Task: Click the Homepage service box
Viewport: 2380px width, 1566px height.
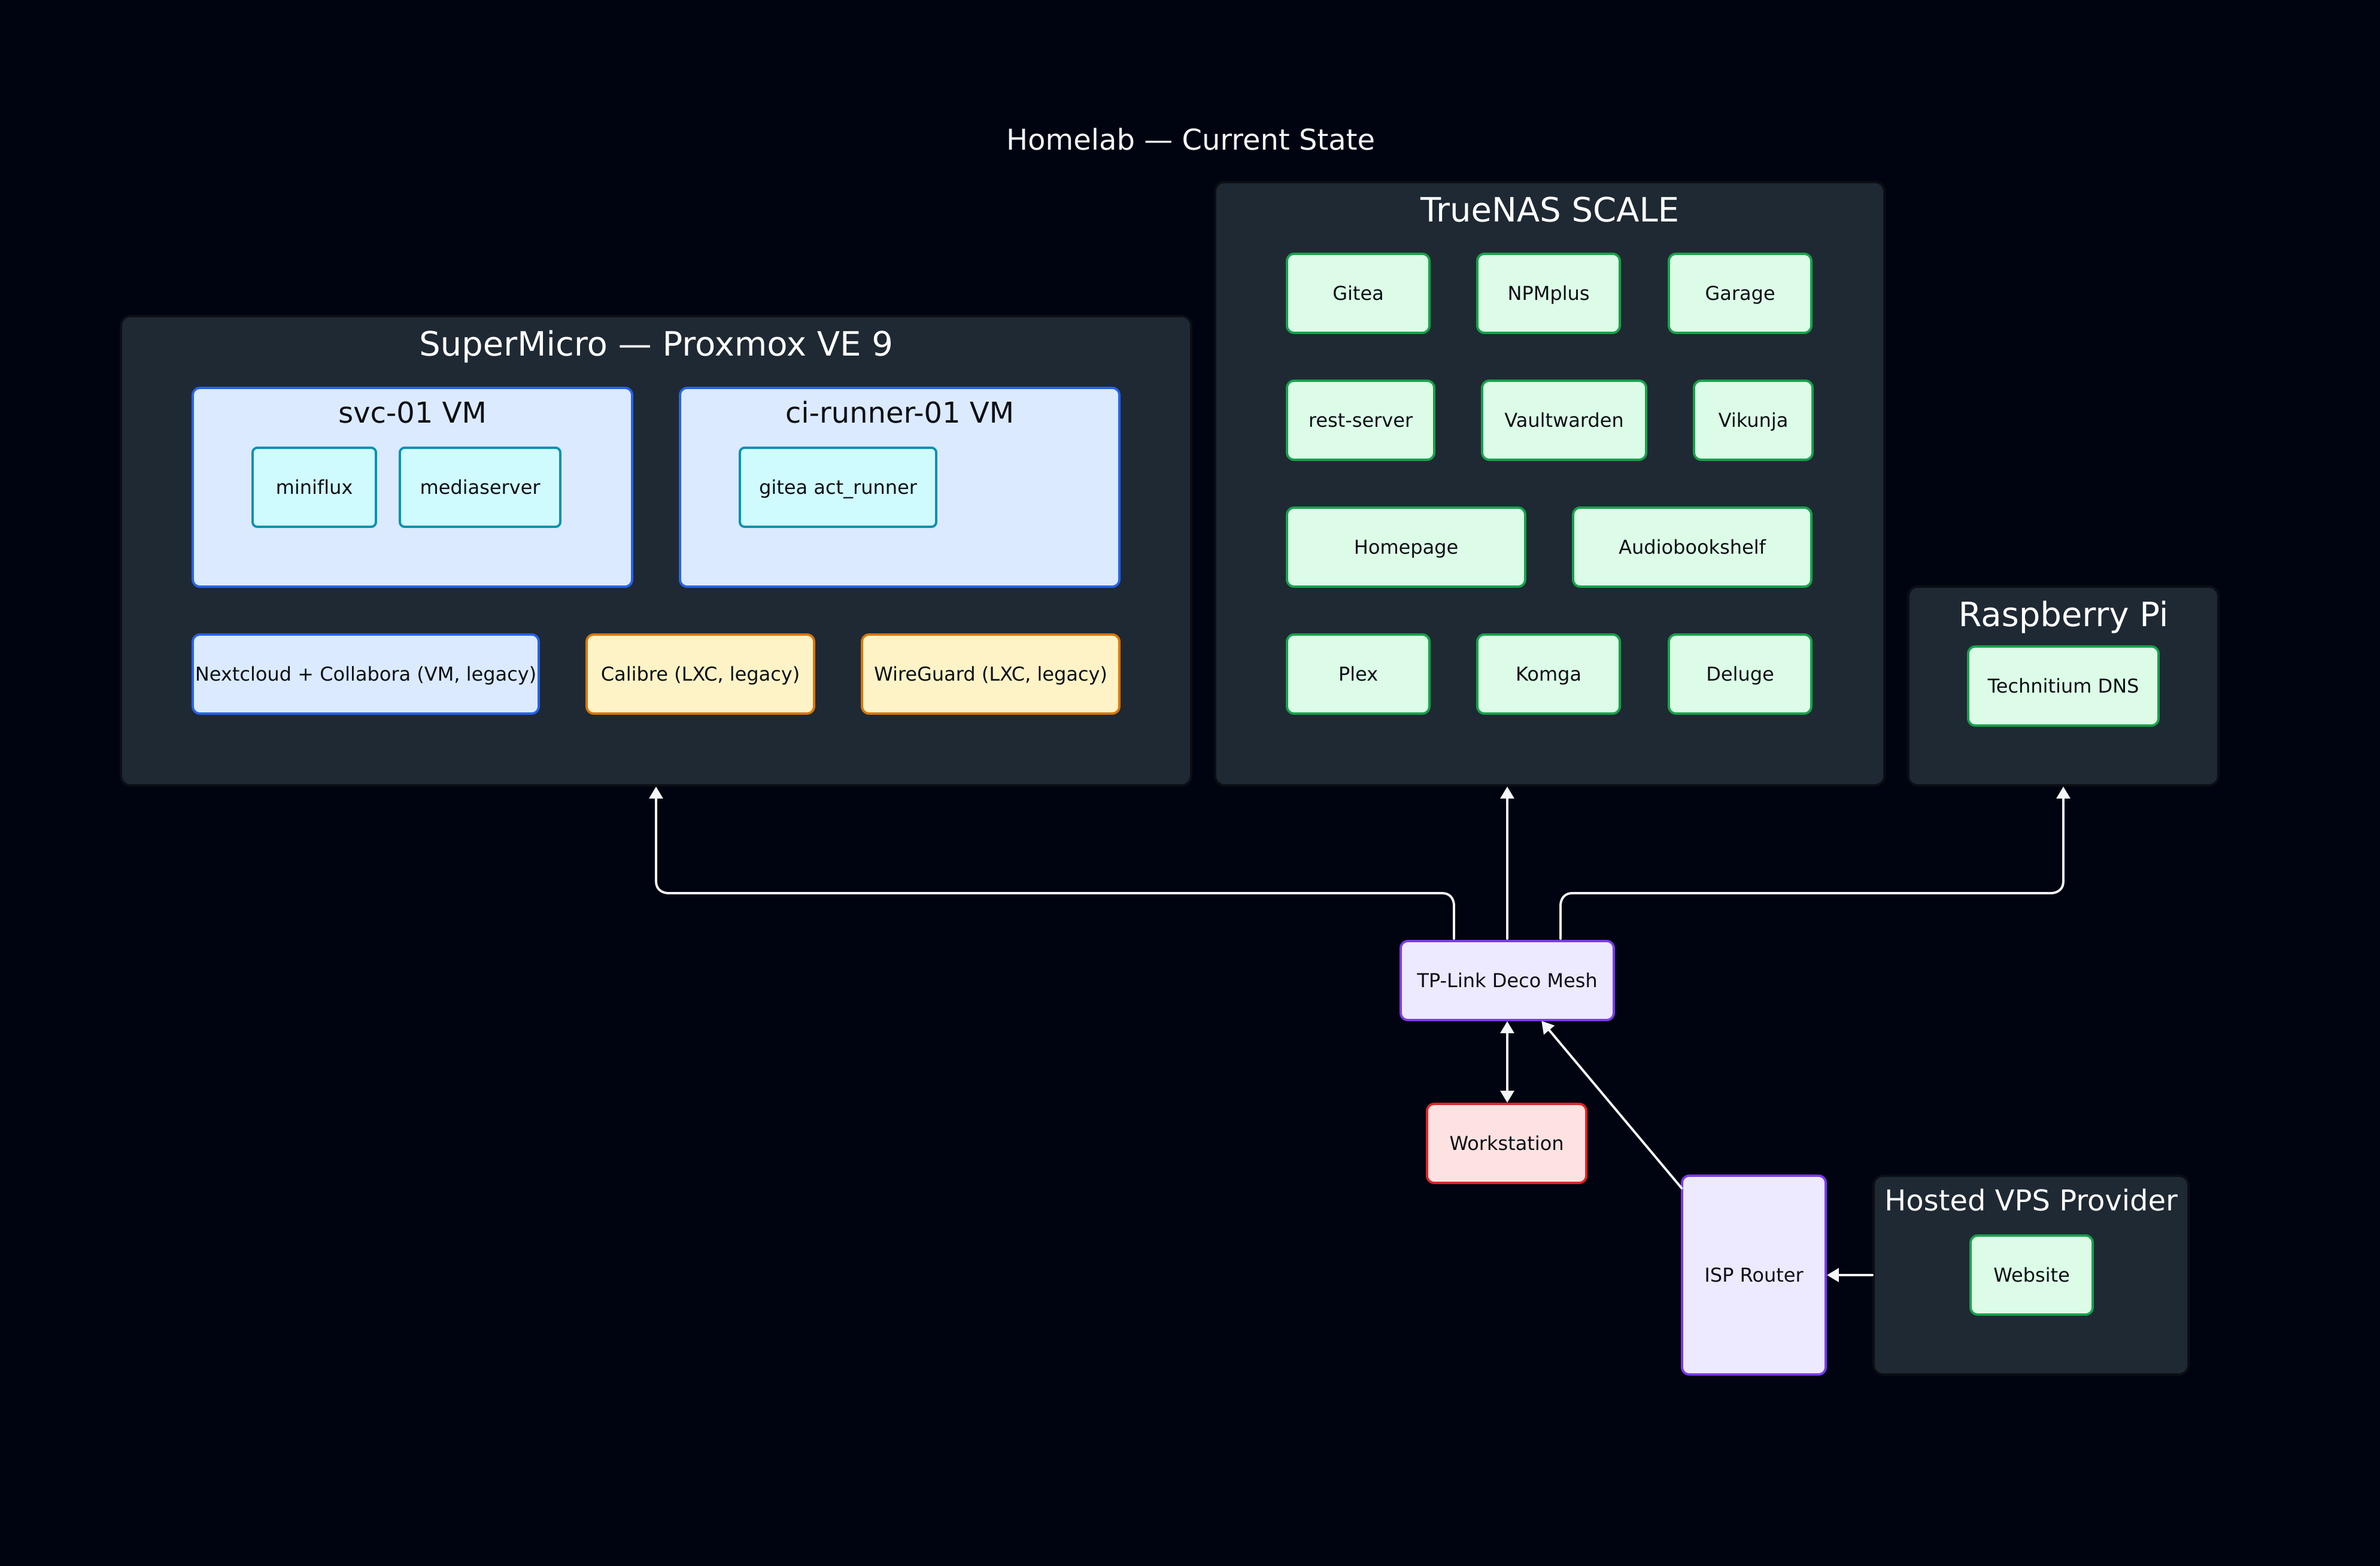Action: [1406, 547]
